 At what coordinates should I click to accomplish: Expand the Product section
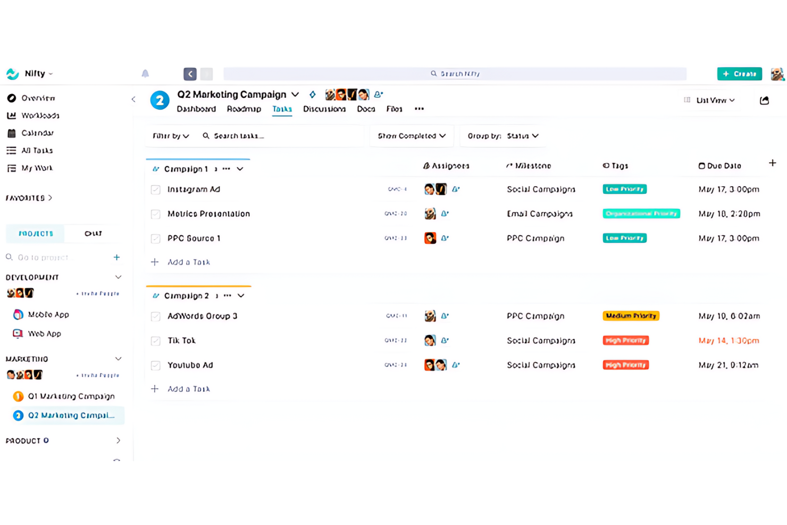click(x=118, y=441)
